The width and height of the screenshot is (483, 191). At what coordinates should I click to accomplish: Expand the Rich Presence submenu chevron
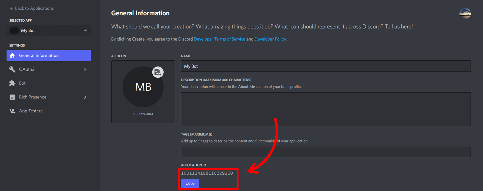point(85,97)
